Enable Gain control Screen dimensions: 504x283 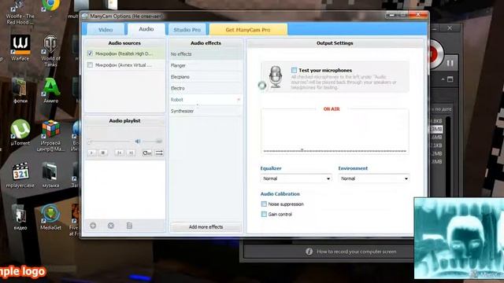[x=264, y=214]
